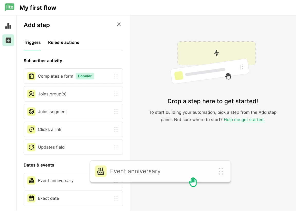The height and width of the screenshot is (211, 296).
Task: Click the floating Event anniversary cake icon
Action: click(101, 171)
